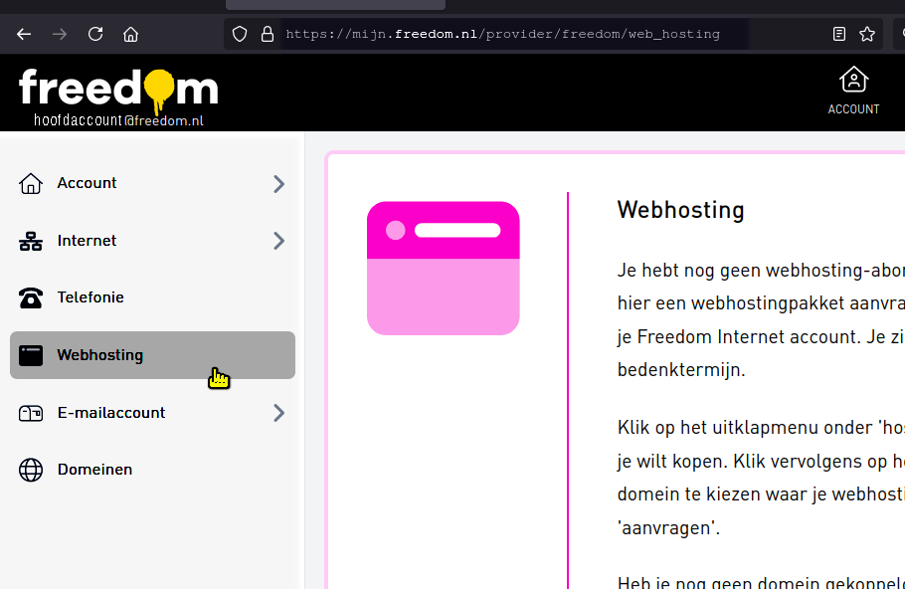Click the Domeinen globe icon

pyautogui.click(x=31, y=470)
